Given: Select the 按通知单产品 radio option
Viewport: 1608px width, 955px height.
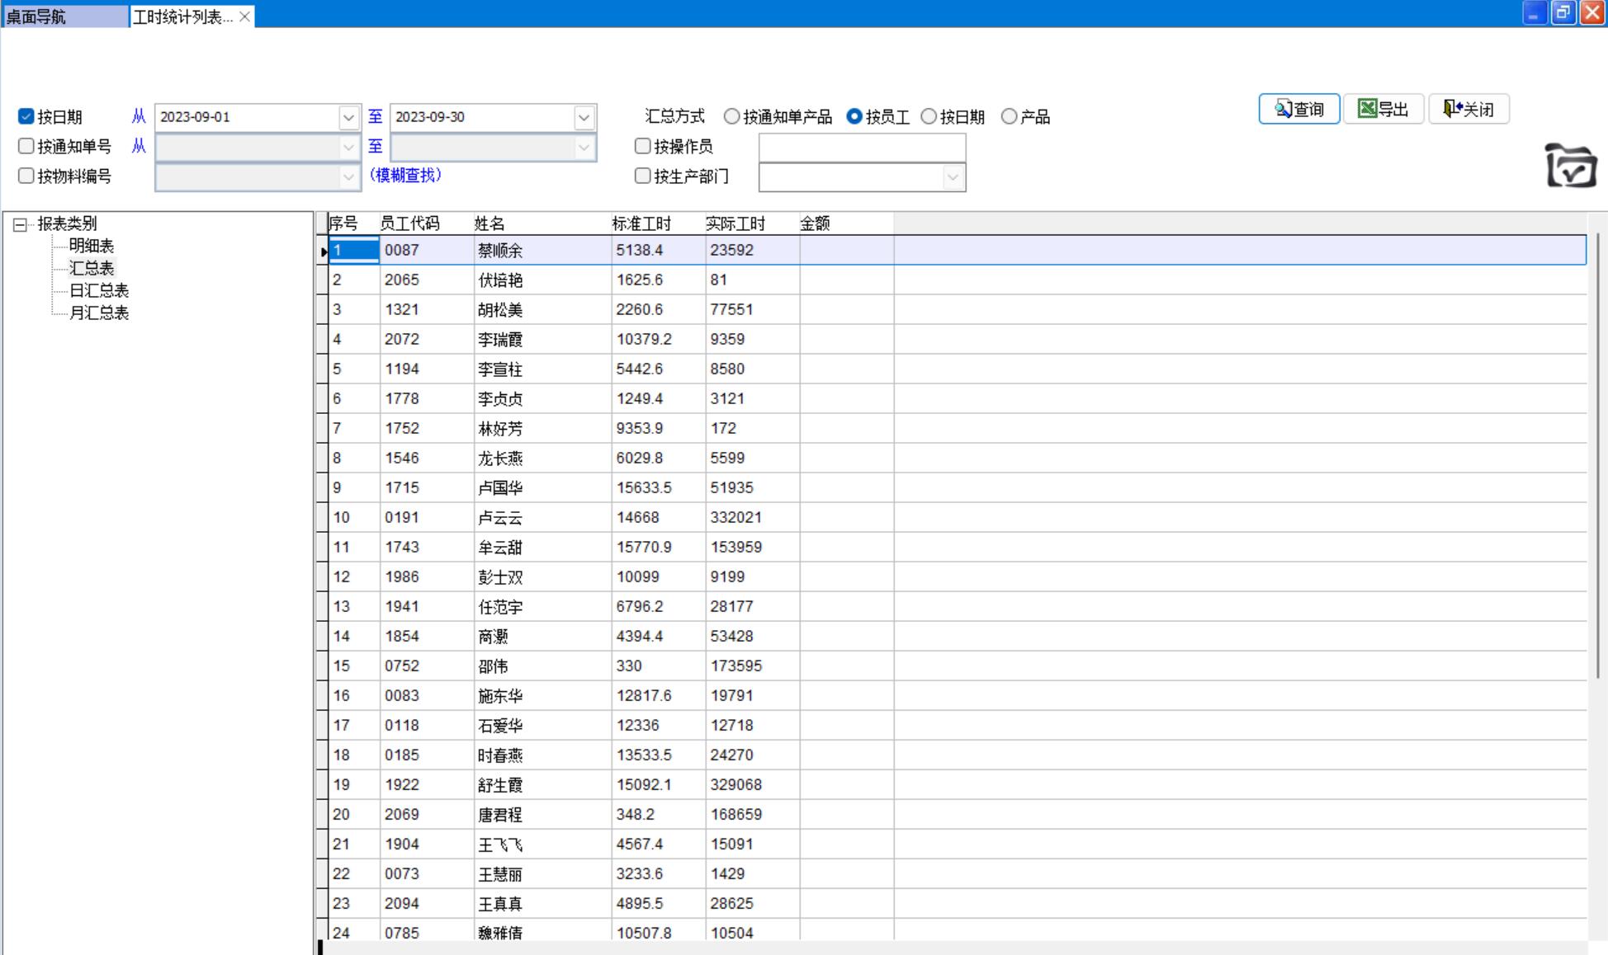Looking at the screenshot, I should (x=731, y=116).
